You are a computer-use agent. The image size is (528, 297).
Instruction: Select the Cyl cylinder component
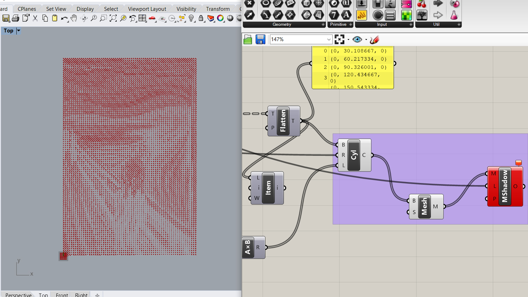coord(355,155)
